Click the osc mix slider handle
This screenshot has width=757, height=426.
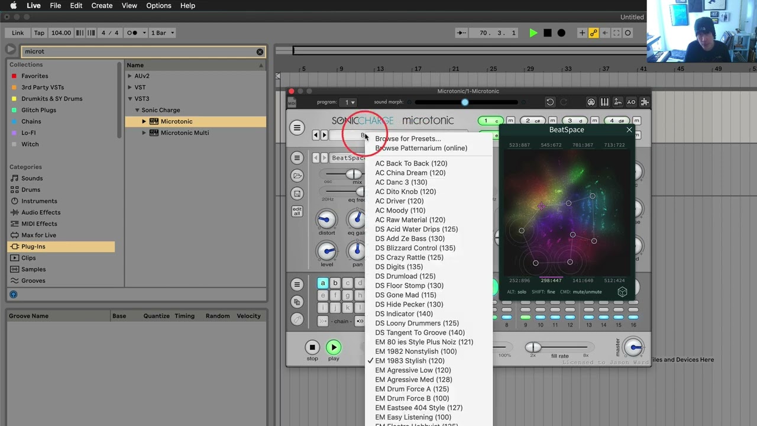354,174
